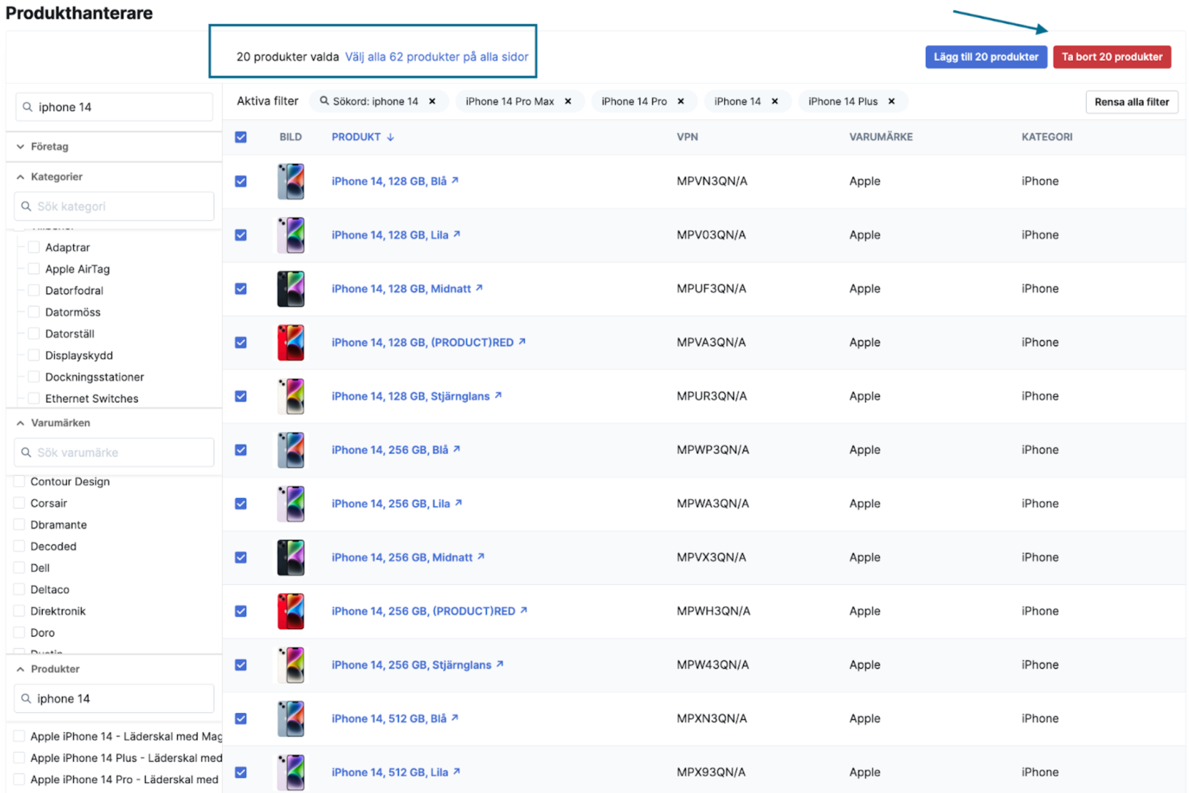This screenshot has width=1189, height=793.
Task: Click Rensa alla filter button
Action: pos(1131,102)
